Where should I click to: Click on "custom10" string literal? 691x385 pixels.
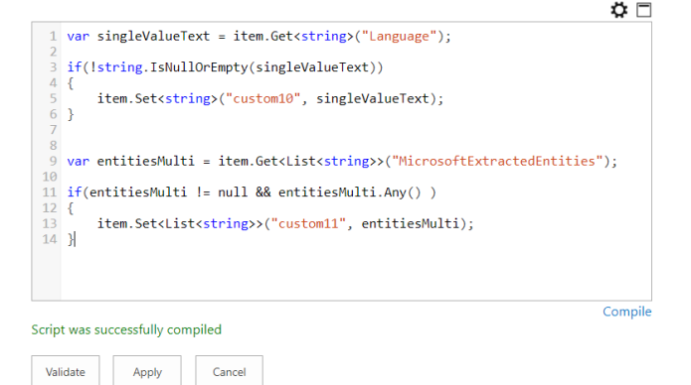(x=263, y=98)
